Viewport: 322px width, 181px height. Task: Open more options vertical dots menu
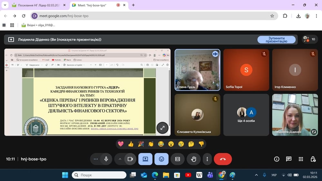(x=207, y=159)
